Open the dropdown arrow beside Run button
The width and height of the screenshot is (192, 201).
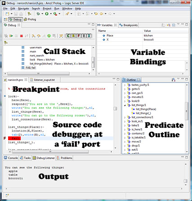[x=51, y=14]
